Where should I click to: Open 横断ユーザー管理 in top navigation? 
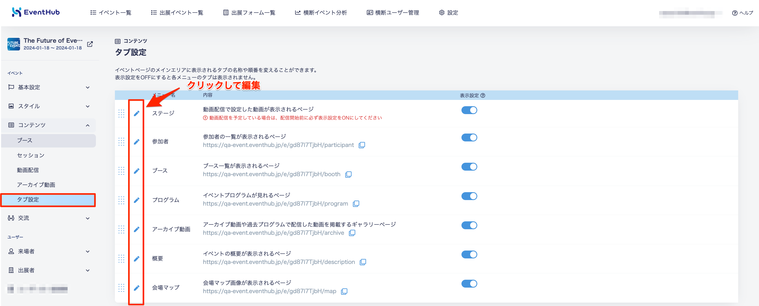pyautogui.click(x=393, y=13)
